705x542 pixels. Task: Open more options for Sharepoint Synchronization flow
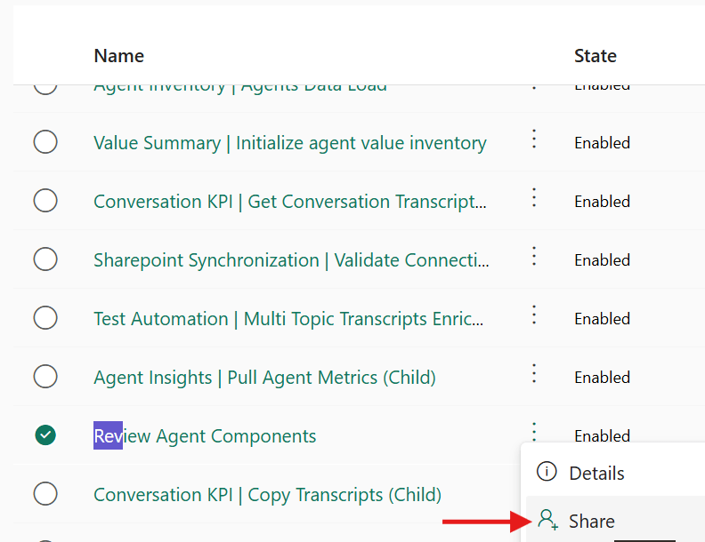point(534,256)
